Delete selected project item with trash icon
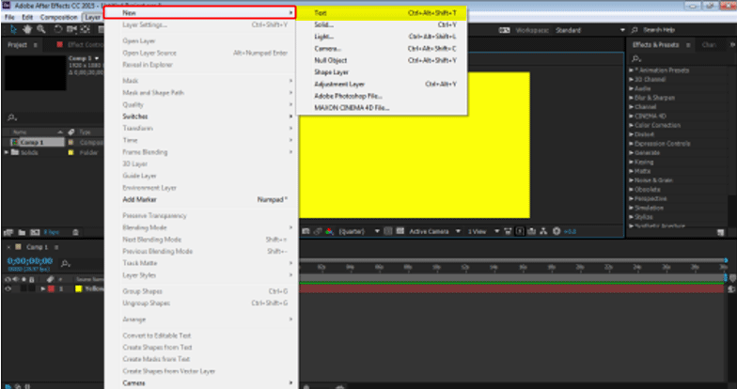Image resolution: width=737 pixels, height=389 pixels. pos(75,232)
